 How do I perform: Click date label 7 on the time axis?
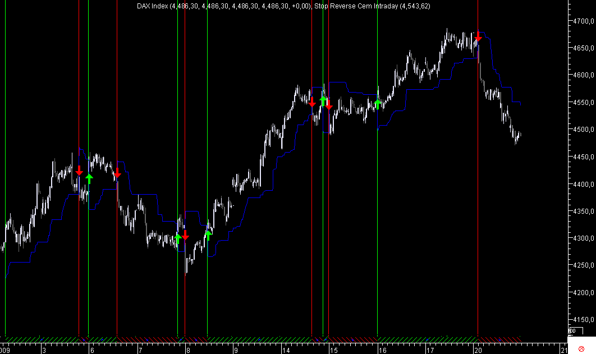pyautogui.click(x=140, y=350)
